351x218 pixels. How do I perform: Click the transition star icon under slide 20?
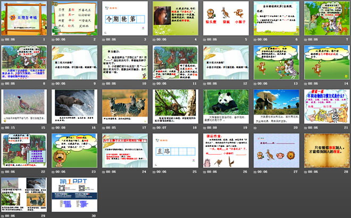255,128
